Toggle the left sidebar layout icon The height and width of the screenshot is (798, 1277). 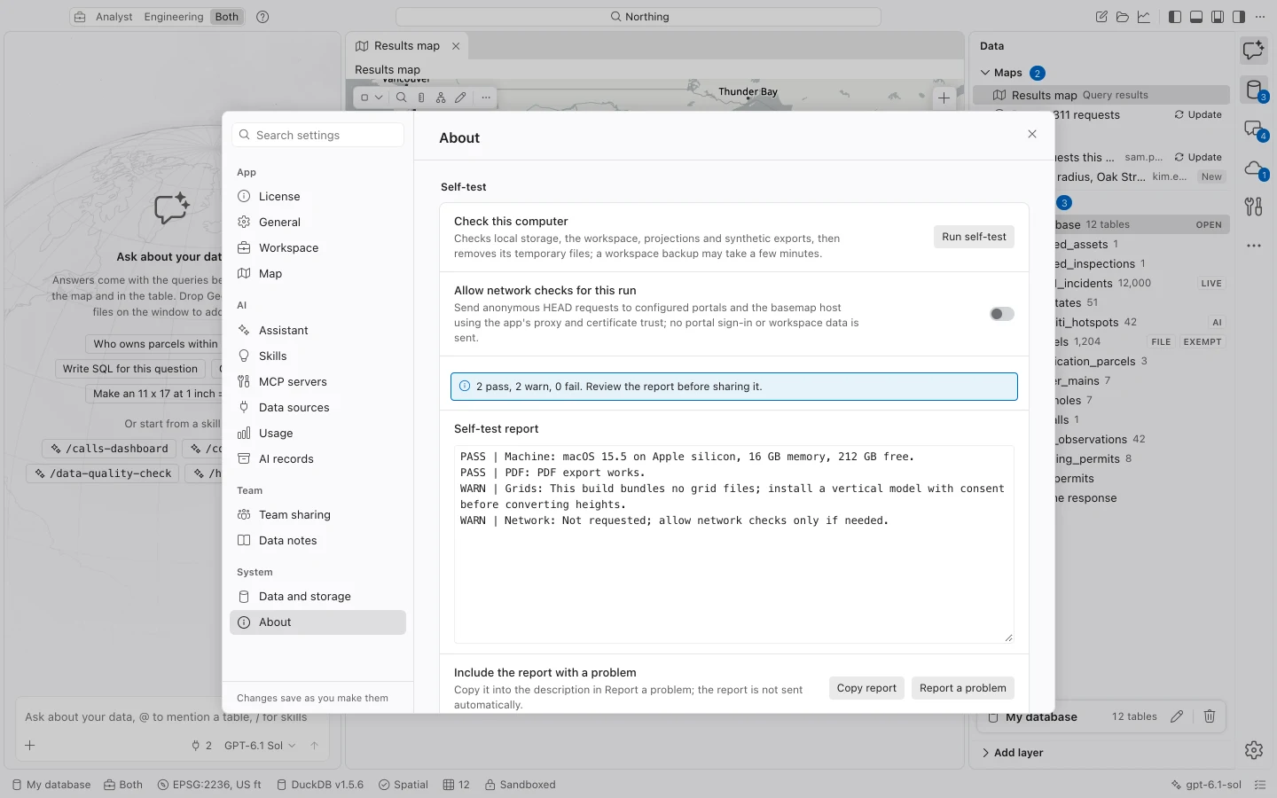click(x=1175, y=17)
